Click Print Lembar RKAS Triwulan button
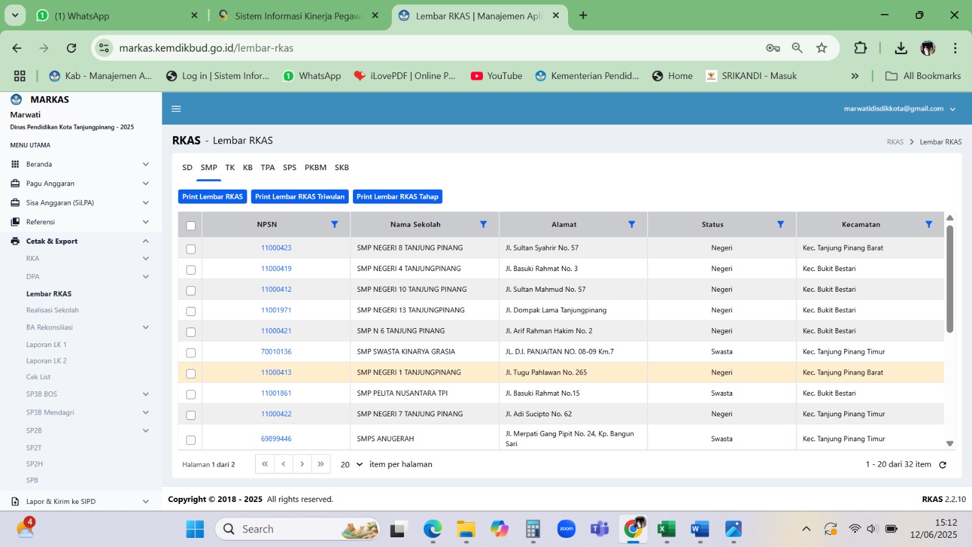The height and width of the screenshot is (547, 972). click(299, 197)
